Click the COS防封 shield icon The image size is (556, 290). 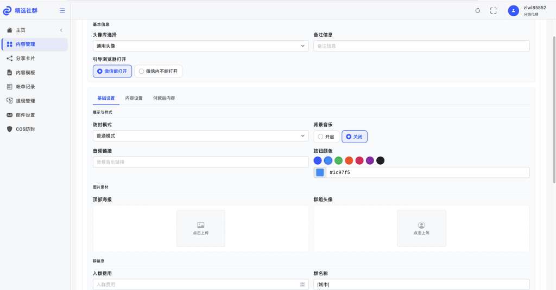[x=10, y=129]
